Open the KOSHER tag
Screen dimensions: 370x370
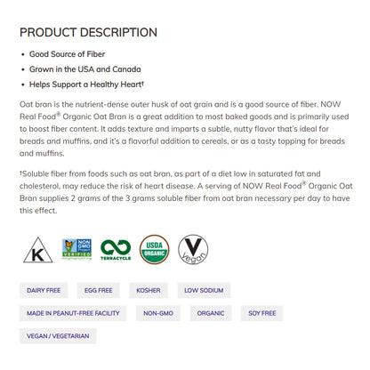149,290
